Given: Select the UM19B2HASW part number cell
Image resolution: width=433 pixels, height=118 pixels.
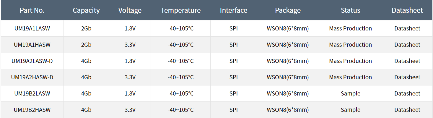Looking at the screenshot, I should pyautogui.click(x=32, y=110).
